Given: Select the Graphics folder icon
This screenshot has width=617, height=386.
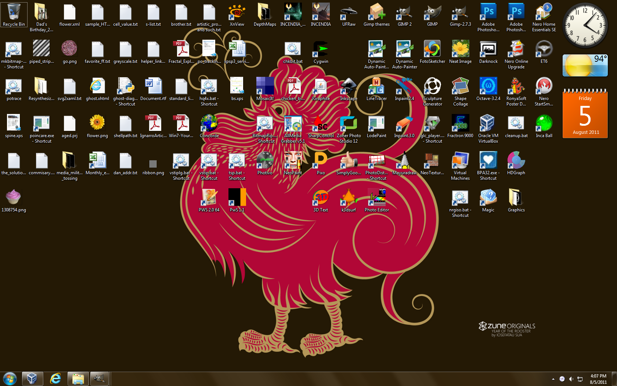Looking at the screenshot, I should [516, 200].
